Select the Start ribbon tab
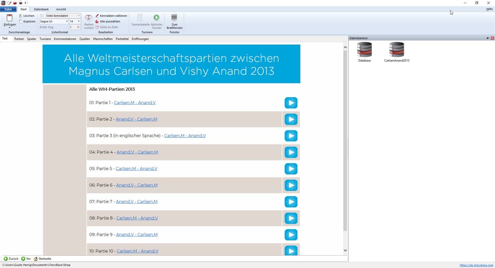This screenshot has height=268, width=495. click(23, 9)
